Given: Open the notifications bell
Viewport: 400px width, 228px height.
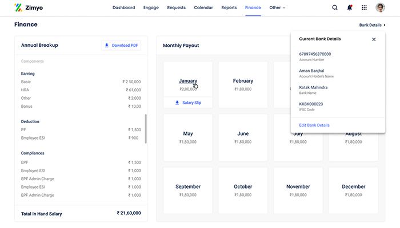Looking at the screenshot, I should 350,7.
